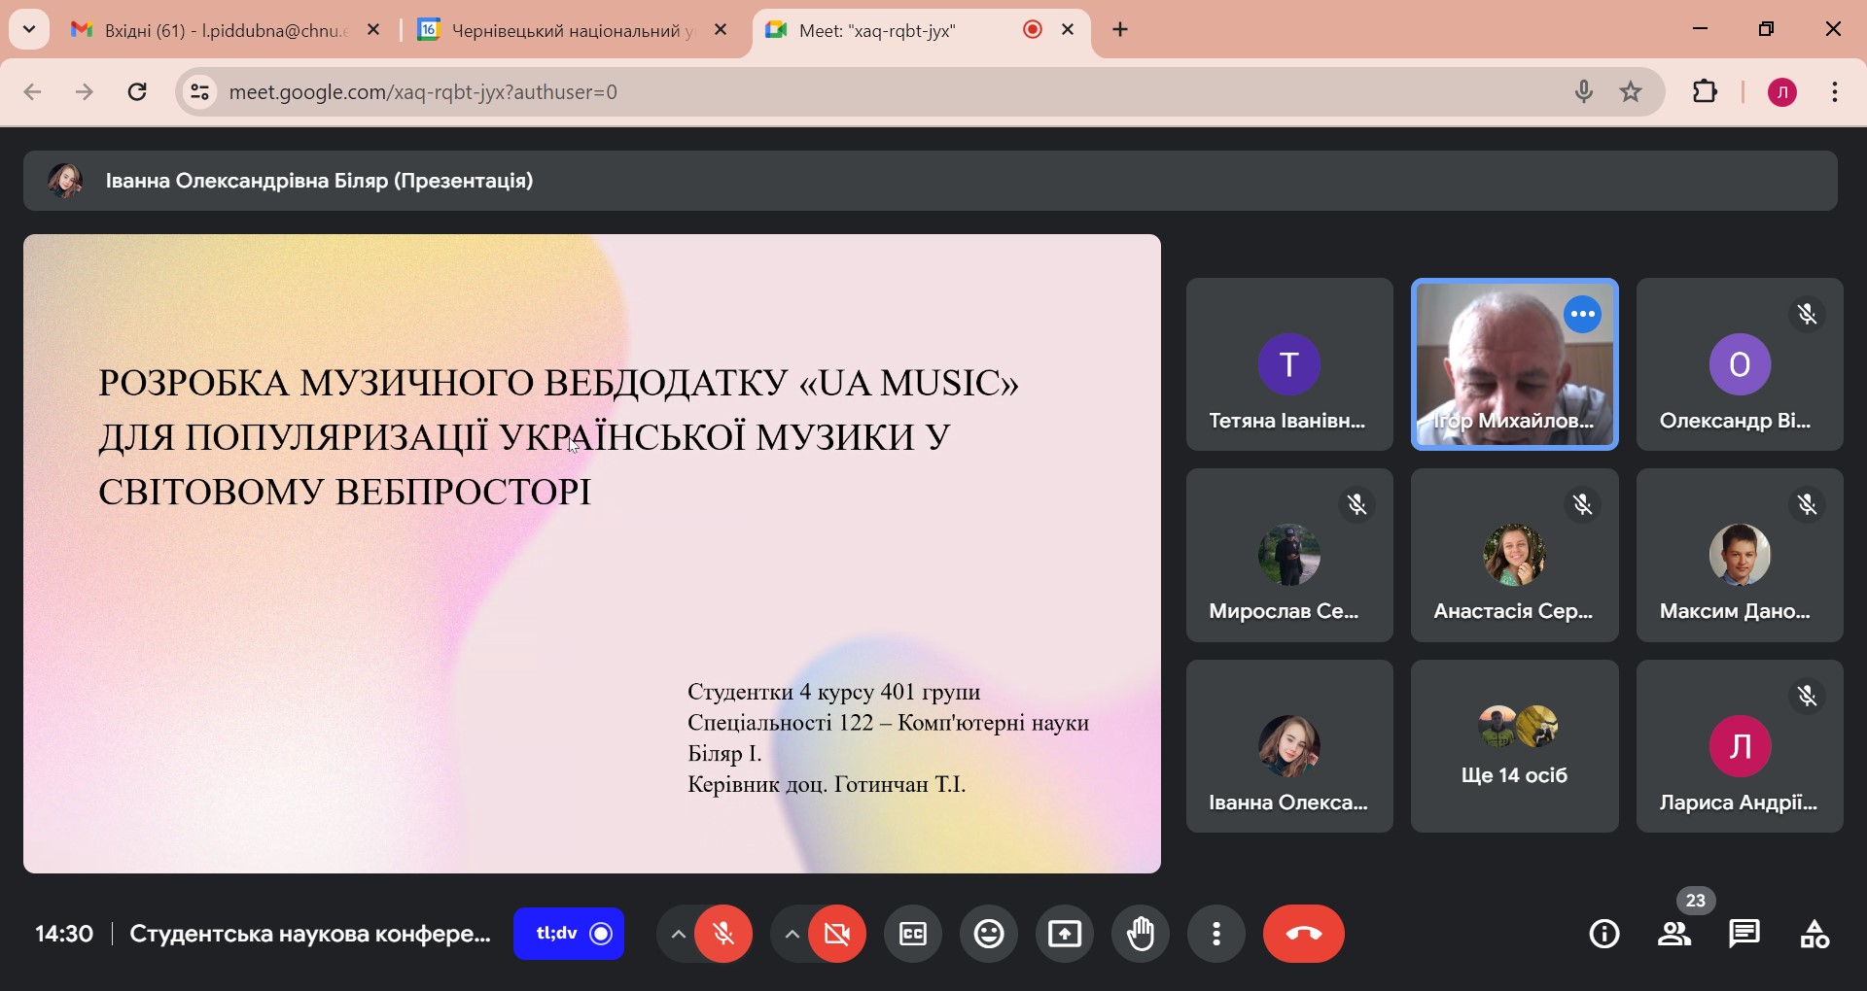Click muted mic icon on Максим tile
This screenshot has height=991, width=1867.
click(1808, 505)
